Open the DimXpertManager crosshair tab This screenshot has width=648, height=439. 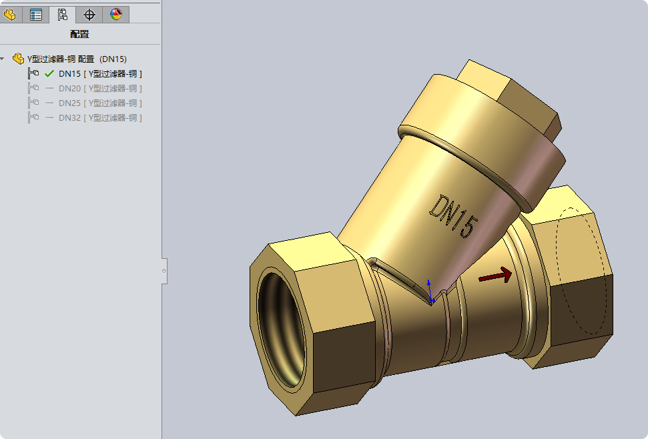[89, 15]
